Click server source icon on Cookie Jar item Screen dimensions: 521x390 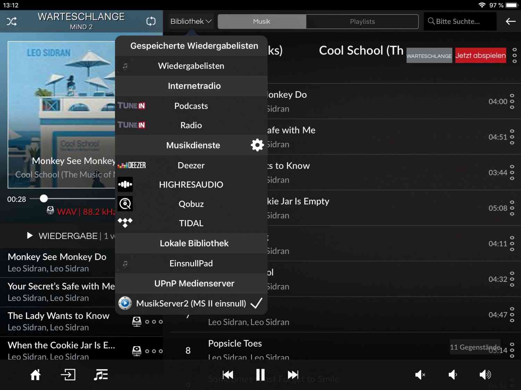[137, 351]
